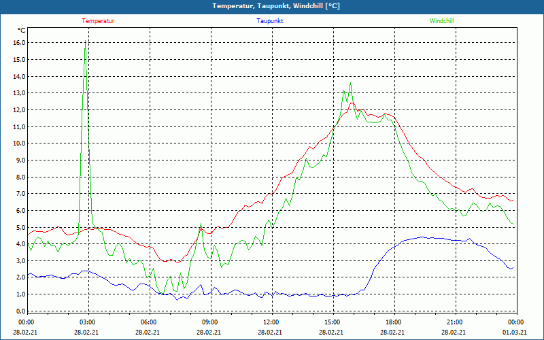Image resolution: width=544 pixels, height=340 pixels.
Task: Click the "28.02.21" date beneath 12:00
Action: (x=270, y=332)
